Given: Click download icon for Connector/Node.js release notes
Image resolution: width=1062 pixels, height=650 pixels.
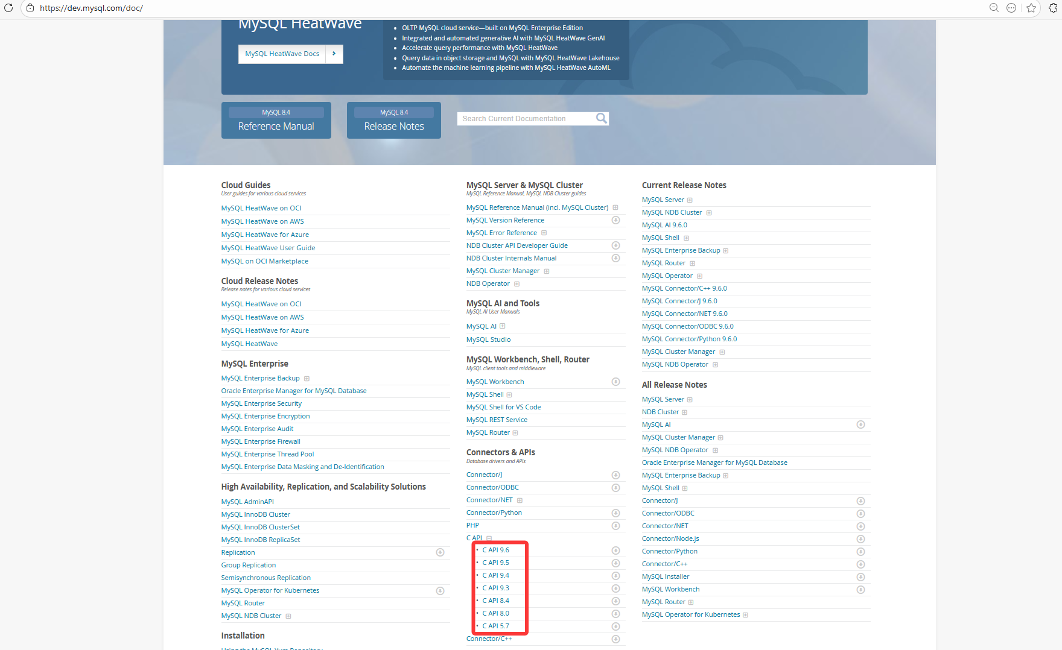Looking at the screenshot, I should click(x=860, y=539).
